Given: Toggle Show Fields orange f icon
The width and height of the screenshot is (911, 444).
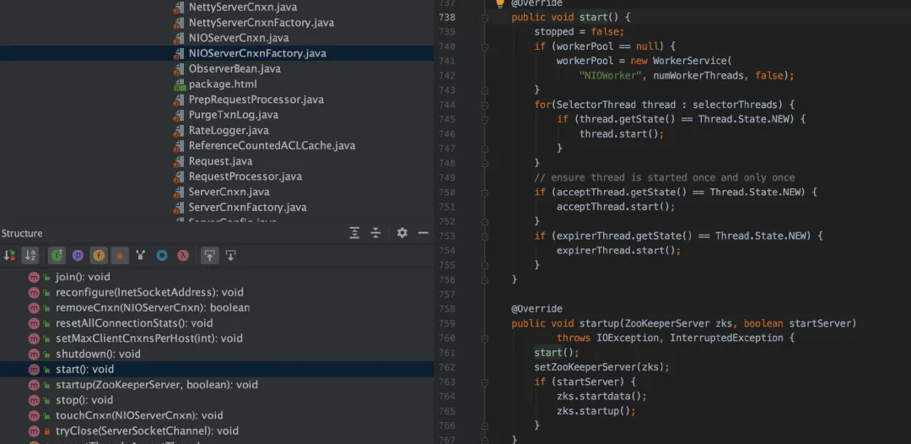Looking at the screenshot, I should (x=98, y=255).
